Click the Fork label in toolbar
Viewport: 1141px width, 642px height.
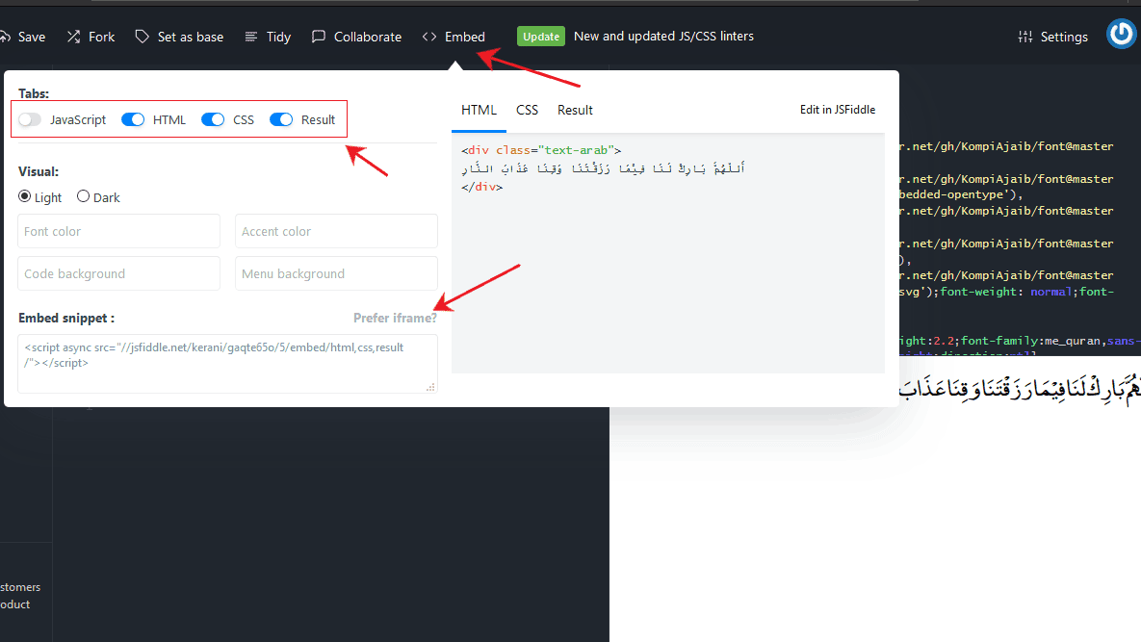pos(101,37)
